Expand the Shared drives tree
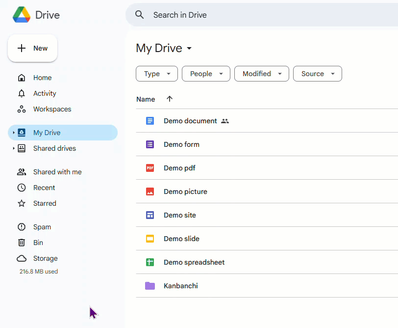The width and height of the screenshot is (398, 328). pyautogui.click(x=13, y=148)
